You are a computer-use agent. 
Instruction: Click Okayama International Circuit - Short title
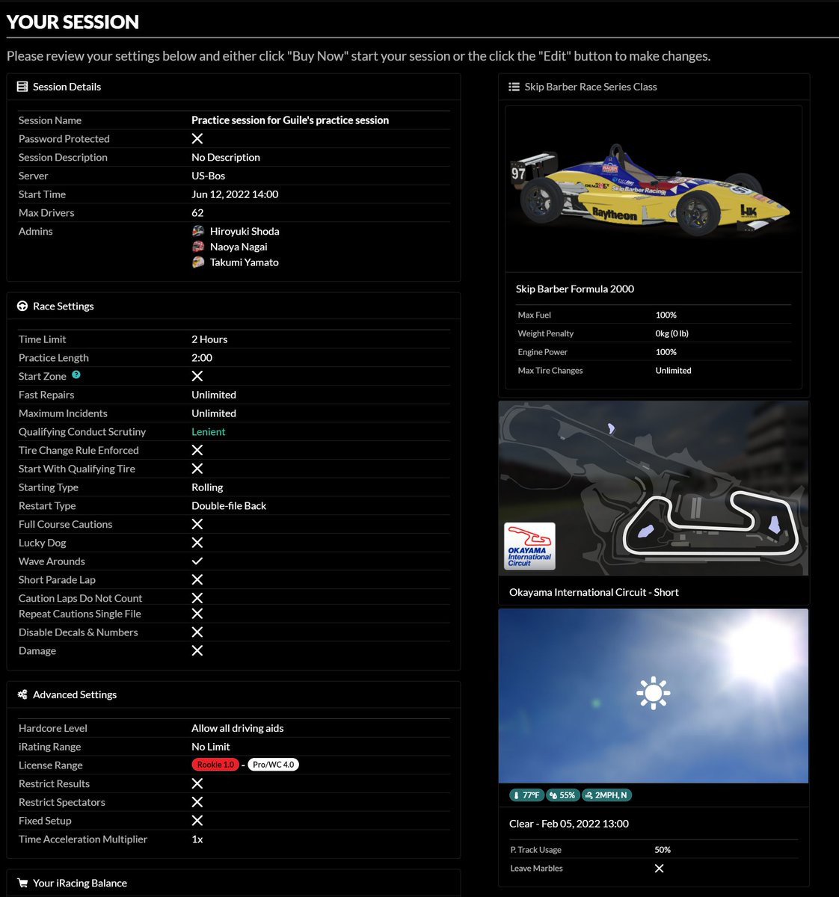pyautogui.click(x=594, y=592)
